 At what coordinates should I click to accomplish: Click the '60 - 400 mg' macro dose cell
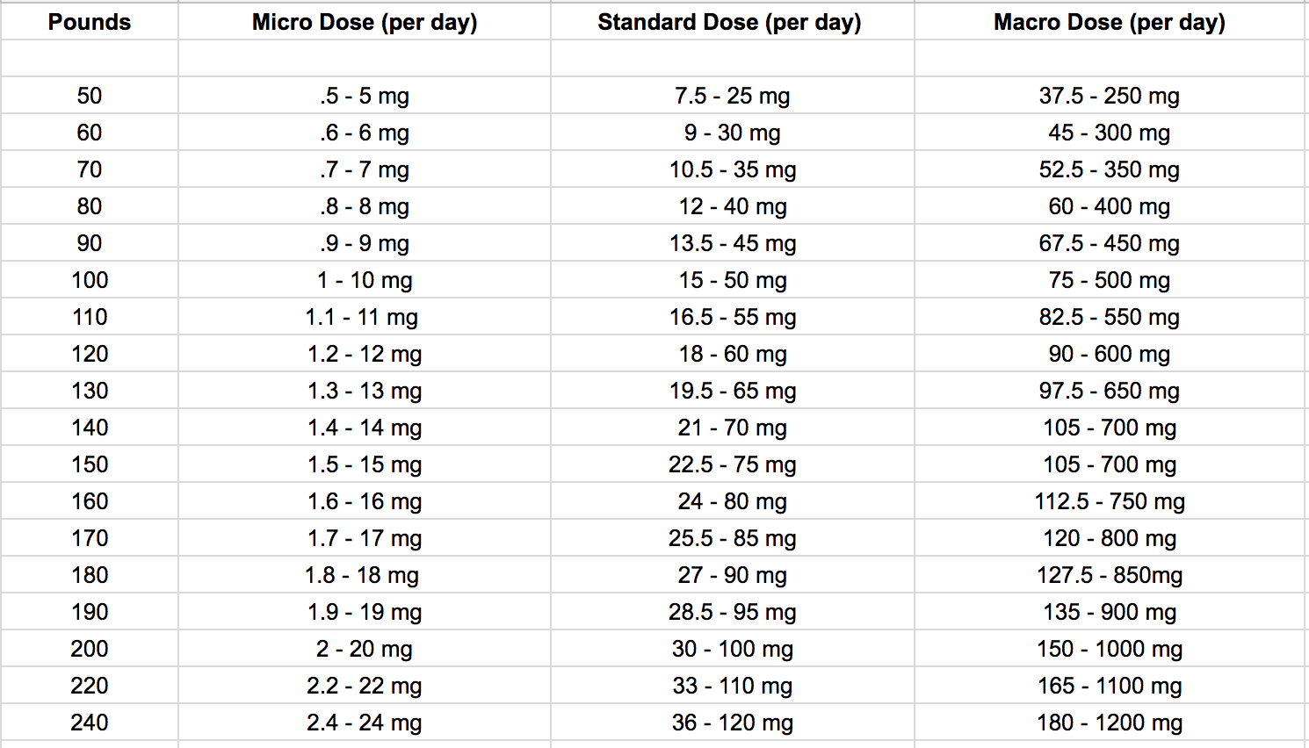click(1110, 206)
